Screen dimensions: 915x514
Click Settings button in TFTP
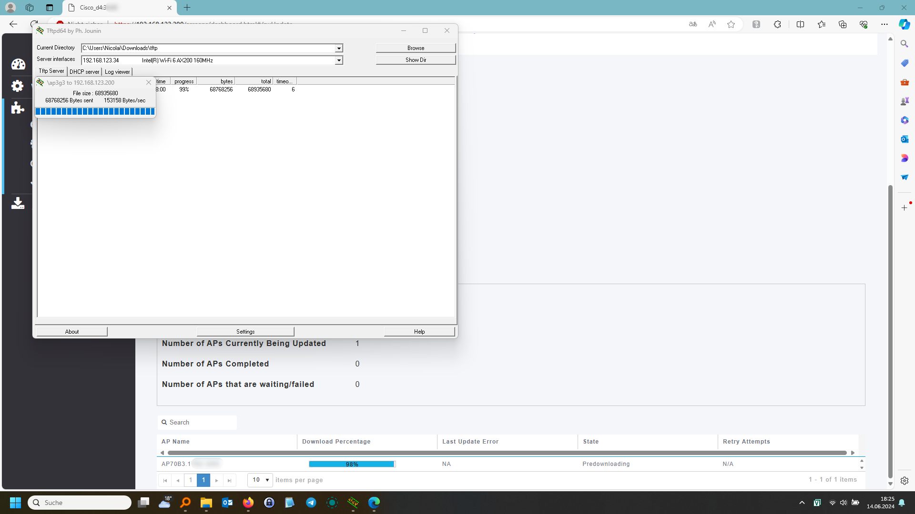245,331
